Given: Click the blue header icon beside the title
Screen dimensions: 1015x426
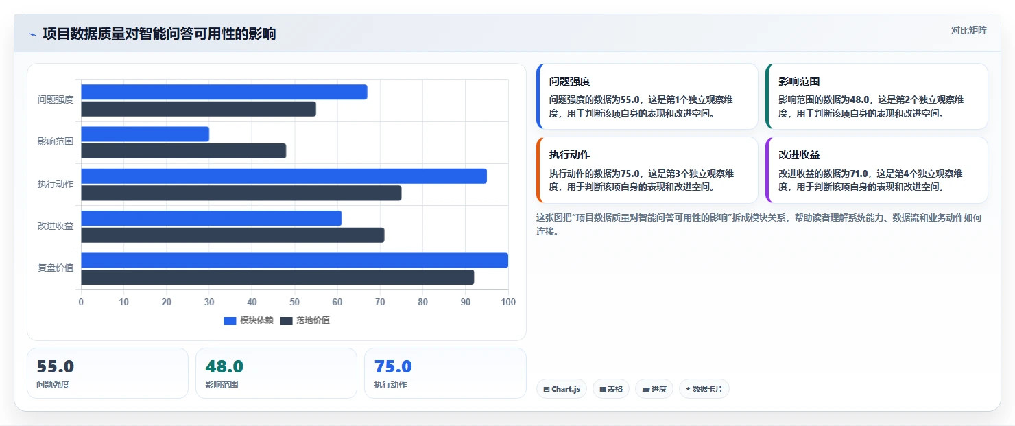Looking at the screenshot, I should [x=32, y=34].
